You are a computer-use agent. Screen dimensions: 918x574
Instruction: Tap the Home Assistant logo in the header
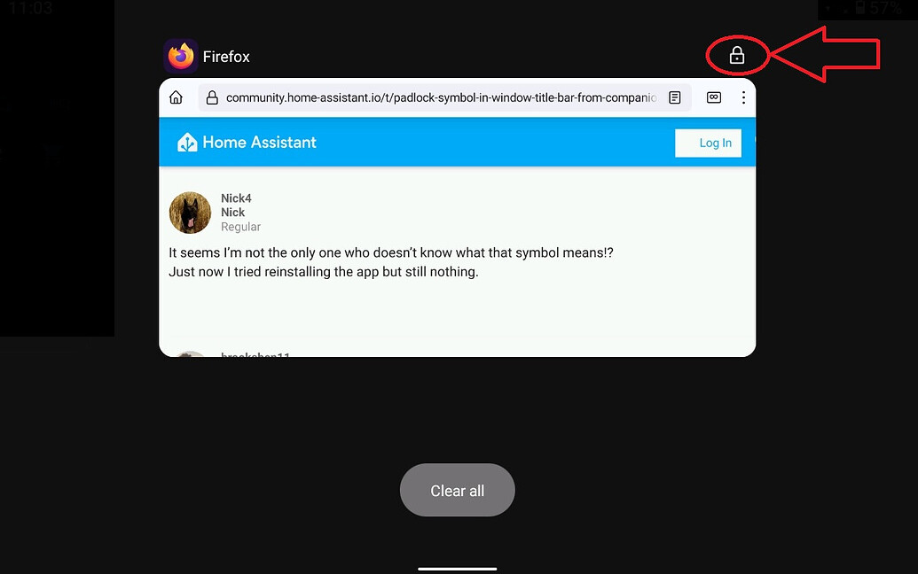tap(187, 142)
